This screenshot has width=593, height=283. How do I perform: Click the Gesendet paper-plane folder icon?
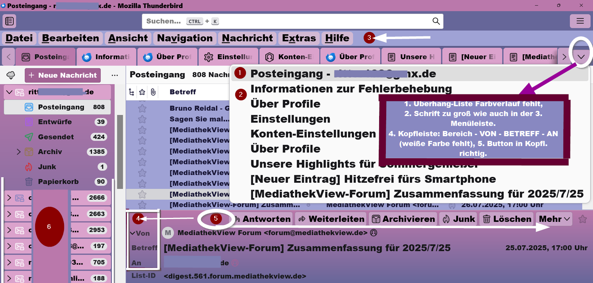[x=28, y=137]
